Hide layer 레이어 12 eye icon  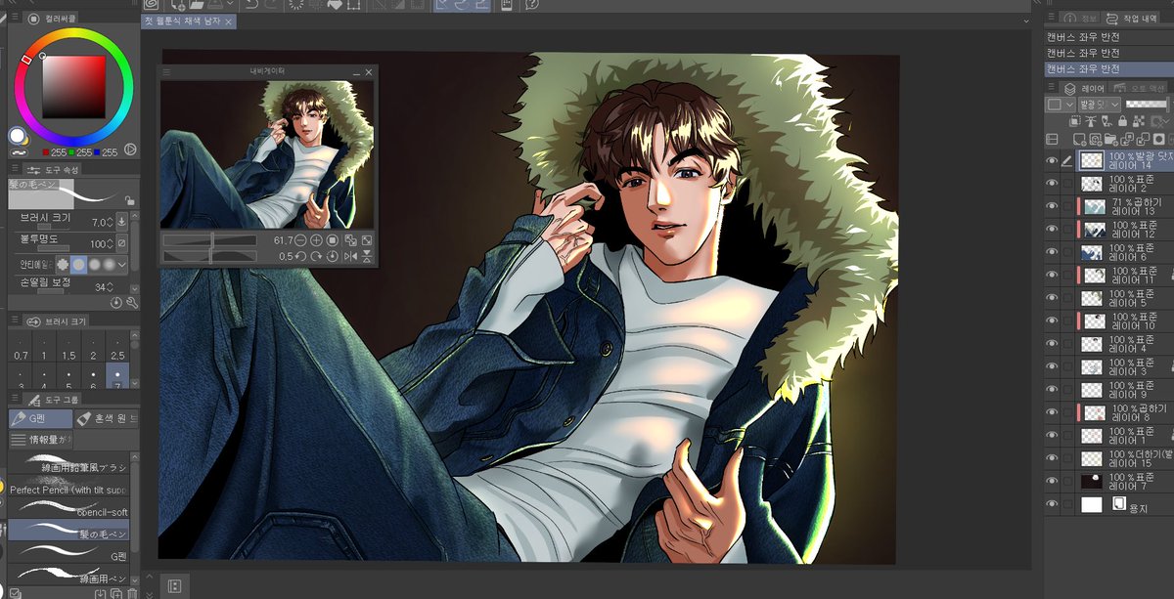coord(1052,229)
